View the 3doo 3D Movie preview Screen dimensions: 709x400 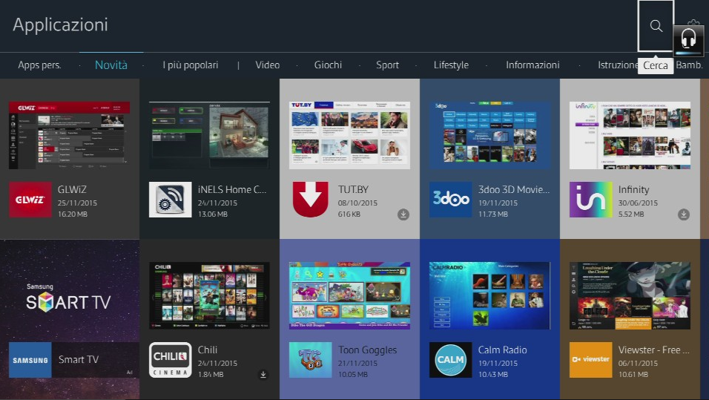click(489, 135)
